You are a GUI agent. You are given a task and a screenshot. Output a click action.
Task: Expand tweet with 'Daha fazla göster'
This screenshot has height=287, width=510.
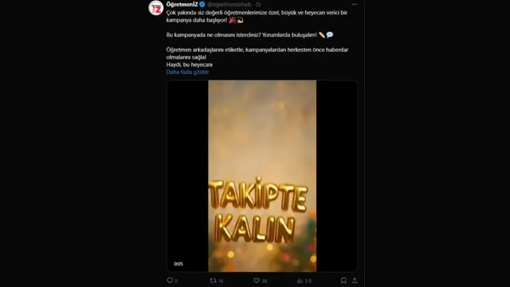[x=187, y=72]
